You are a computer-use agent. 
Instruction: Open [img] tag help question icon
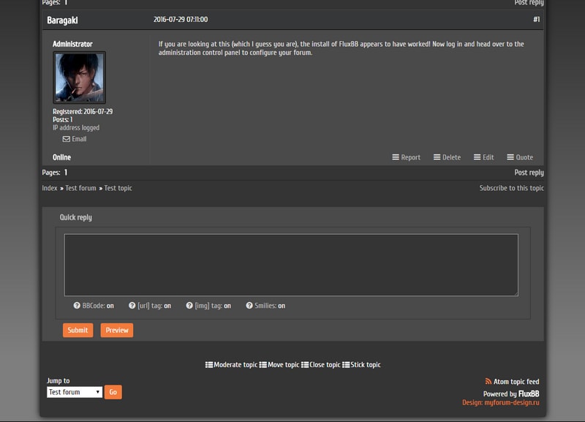(189, 306)
